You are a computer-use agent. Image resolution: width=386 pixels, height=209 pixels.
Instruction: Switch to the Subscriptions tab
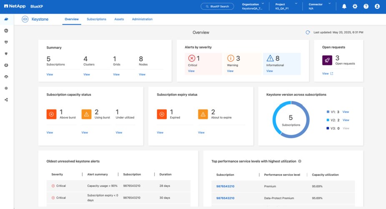tap(96, 19)
